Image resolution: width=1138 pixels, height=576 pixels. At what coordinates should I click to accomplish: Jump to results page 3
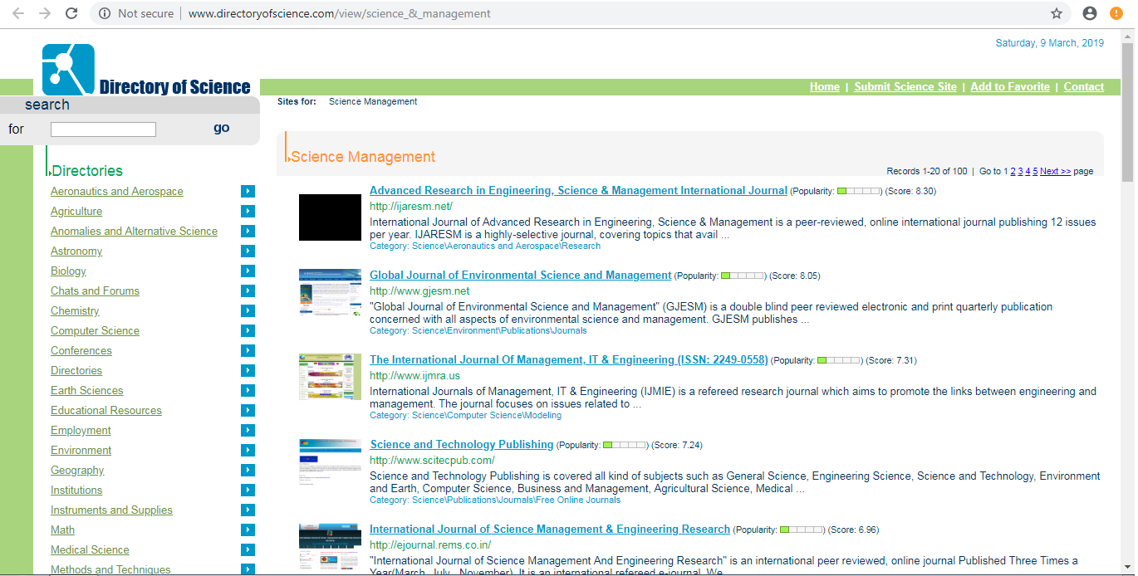click(1021, 171)
